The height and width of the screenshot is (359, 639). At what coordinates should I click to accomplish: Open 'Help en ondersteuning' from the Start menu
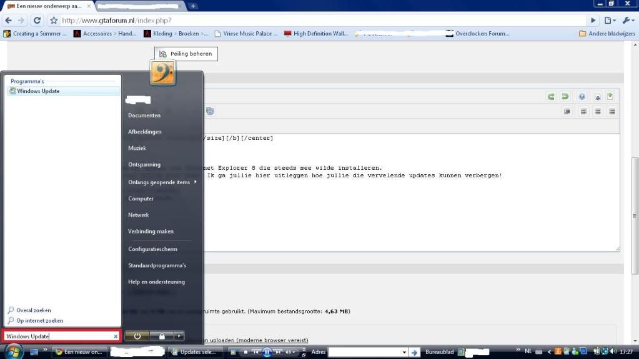pyautogui.click(x=156, y=282)
